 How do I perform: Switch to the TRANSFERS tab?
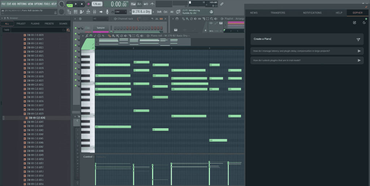278,13
